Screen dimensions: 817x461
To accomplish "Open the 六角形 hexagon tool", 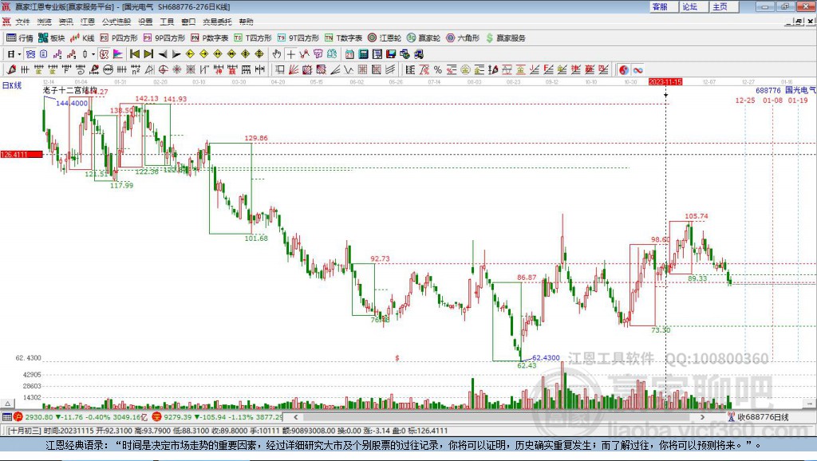I will tap(463, 38).
